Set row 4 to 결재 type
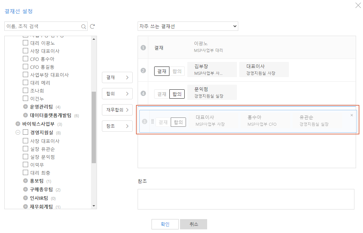The height and width of the screenshot is (233, 363). 162,94
